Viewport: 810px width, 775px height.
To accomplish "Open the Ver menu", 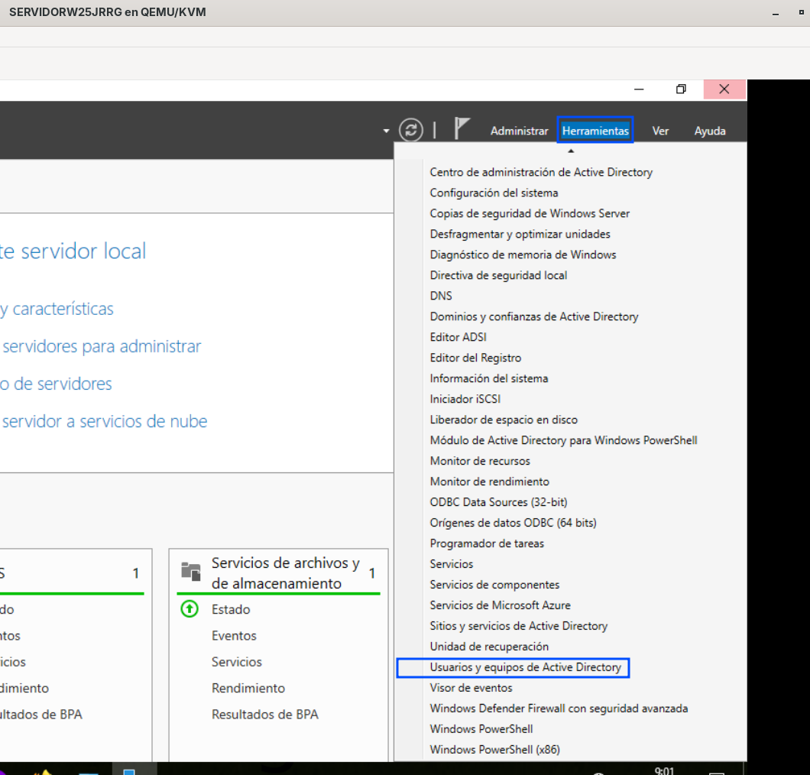I will 660,131.
